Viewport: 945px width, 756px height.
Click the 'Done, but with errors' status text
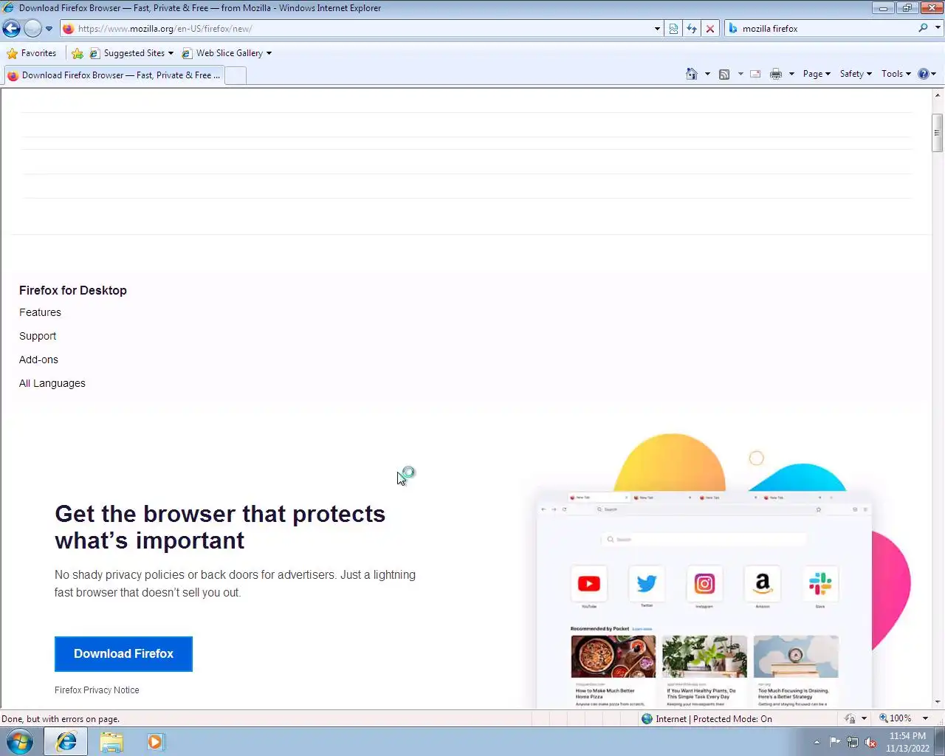(x=61, y=719)
